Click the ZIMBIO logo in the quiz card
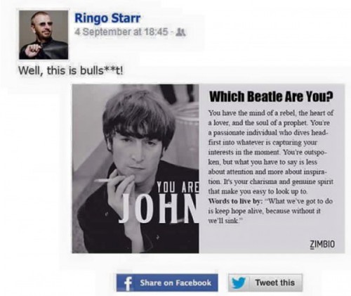 (322, 244)
